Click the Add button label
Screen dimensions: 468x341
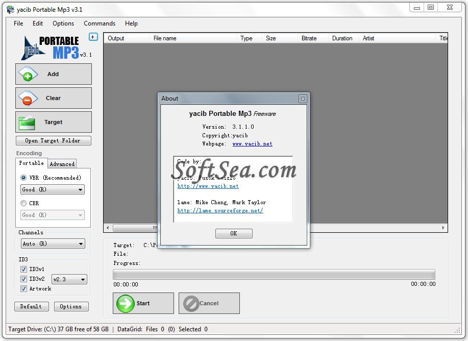click(x=53, y=74)
